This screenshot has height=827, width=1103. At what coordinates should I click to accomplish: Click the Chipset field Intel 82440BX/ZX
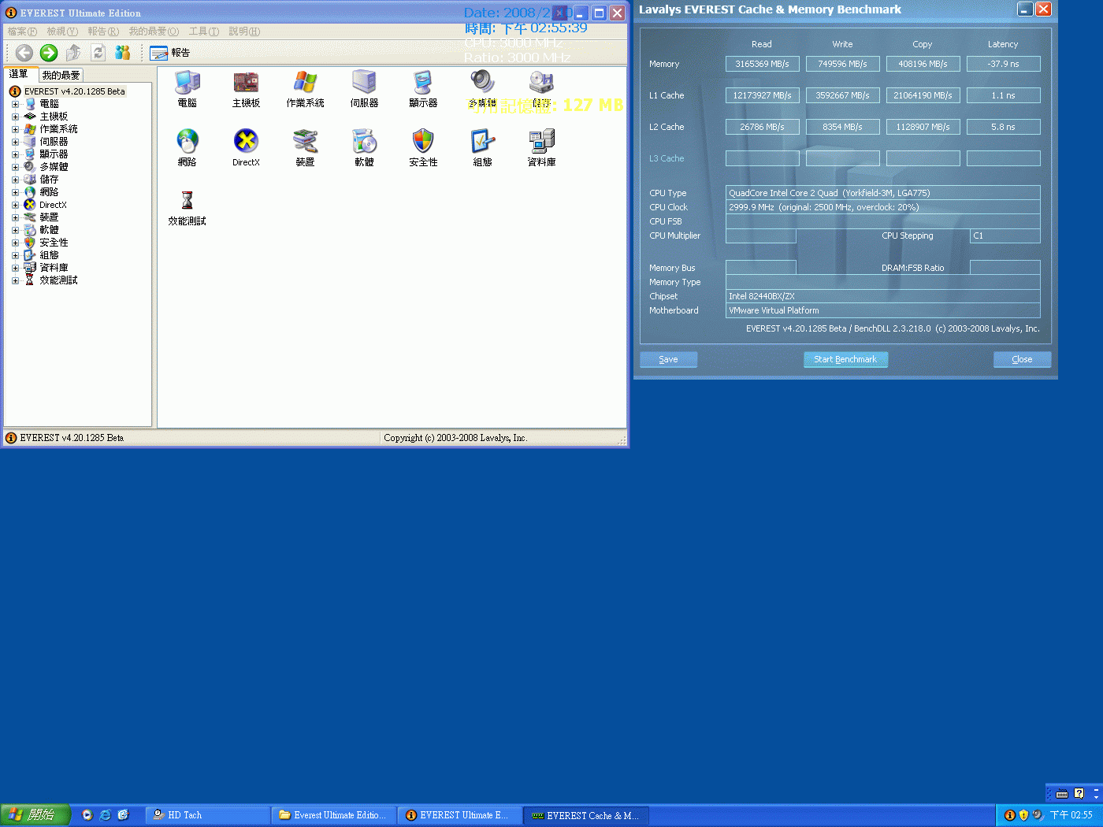click(882, 296)
